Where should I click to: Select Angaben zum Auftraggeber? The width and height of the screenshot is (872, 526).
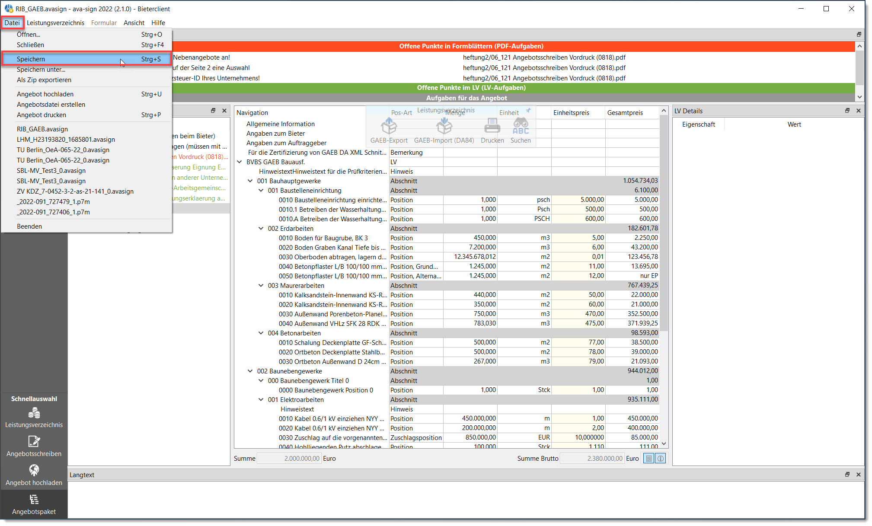(x=286, y=143)
